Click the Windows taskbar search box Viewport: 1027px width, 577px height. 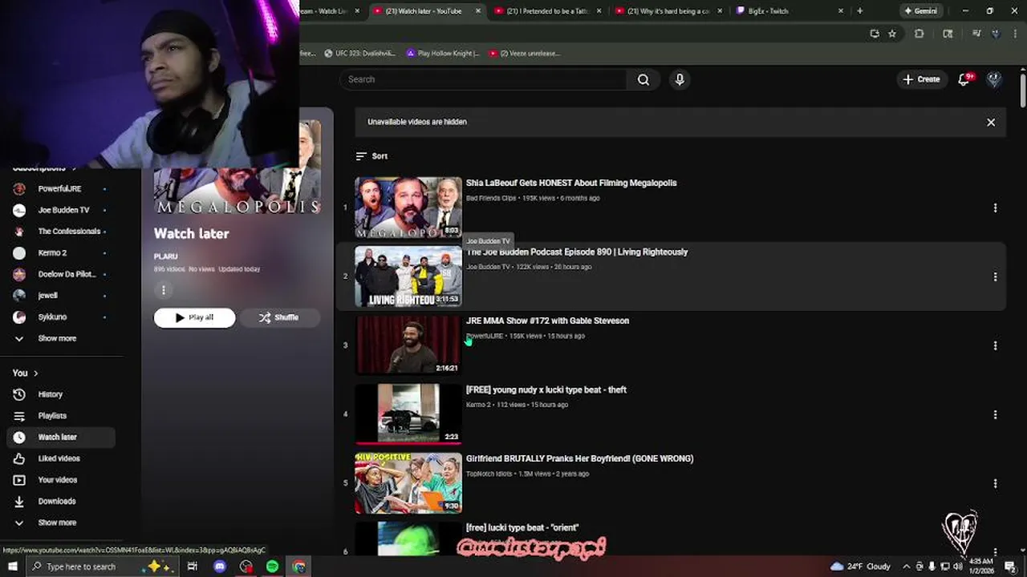coord(103,567)
